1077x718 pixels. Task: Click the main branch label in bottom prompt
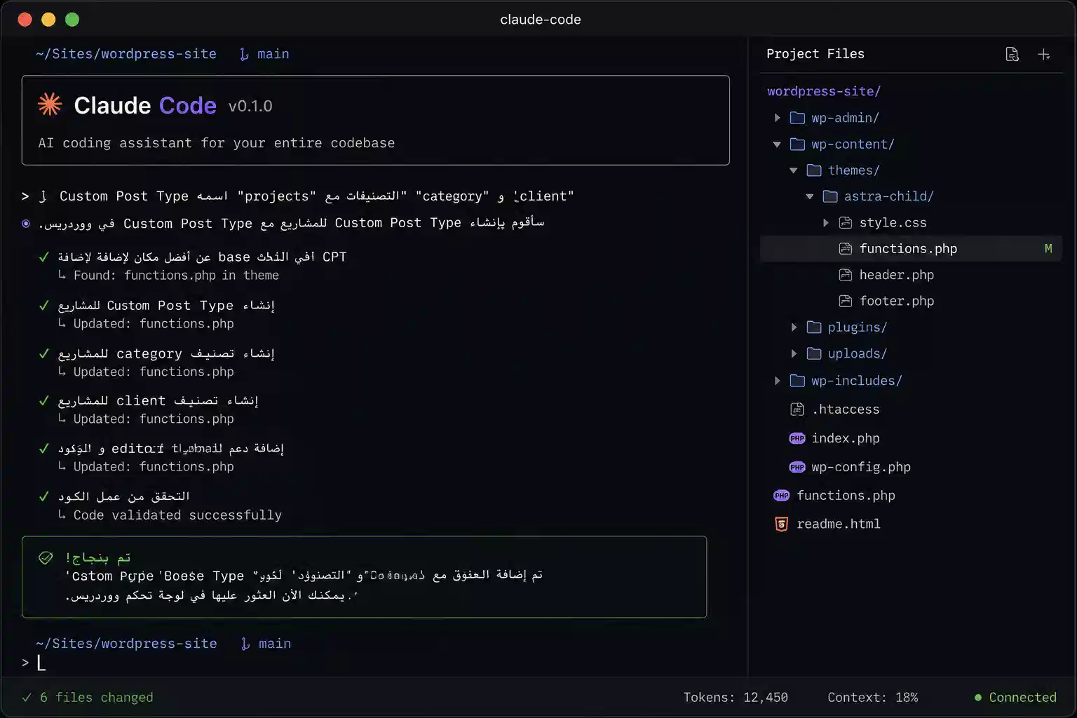pos(274,644)
